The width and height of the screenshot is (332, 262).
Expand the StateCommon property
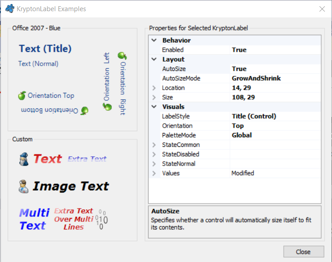pyautogui.click(x=154, y=145)
